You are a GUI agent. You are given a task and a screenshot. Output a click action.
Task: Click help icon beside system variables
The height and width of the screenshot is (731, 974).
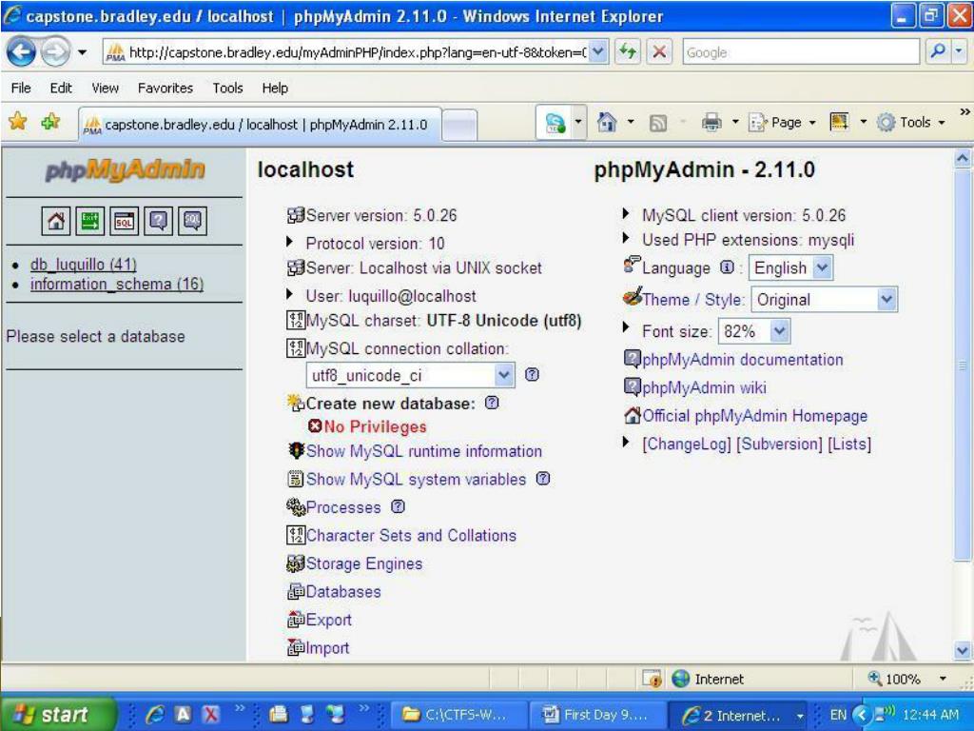543,478
